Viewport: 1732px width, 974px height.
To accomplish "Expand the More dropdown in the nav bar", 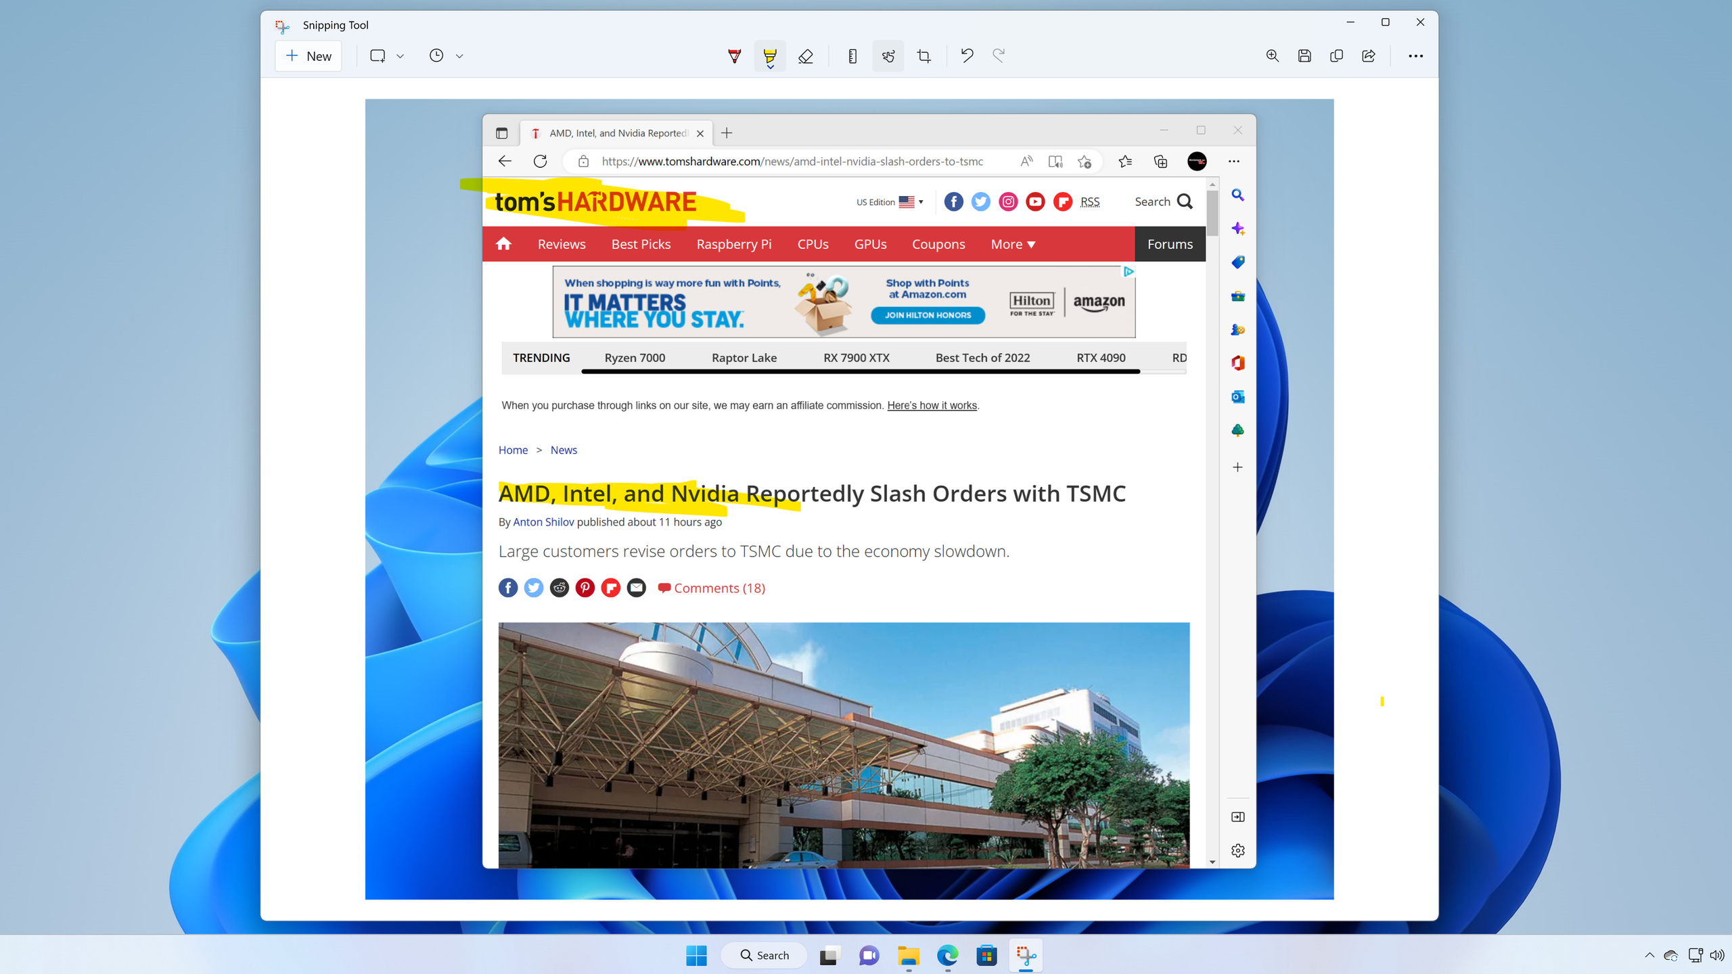I will coord(1013,244).
